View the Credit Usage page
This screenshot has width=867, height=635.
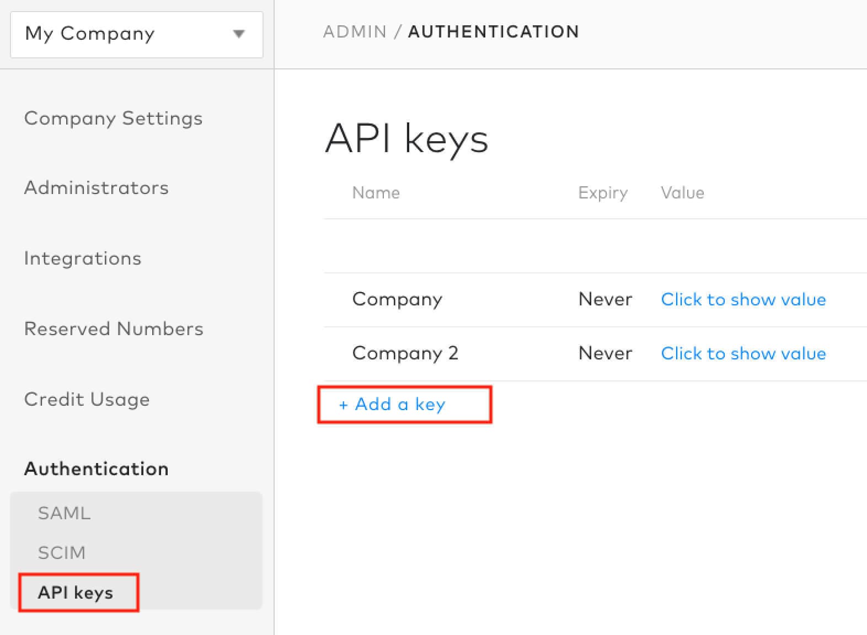point(87,400)
